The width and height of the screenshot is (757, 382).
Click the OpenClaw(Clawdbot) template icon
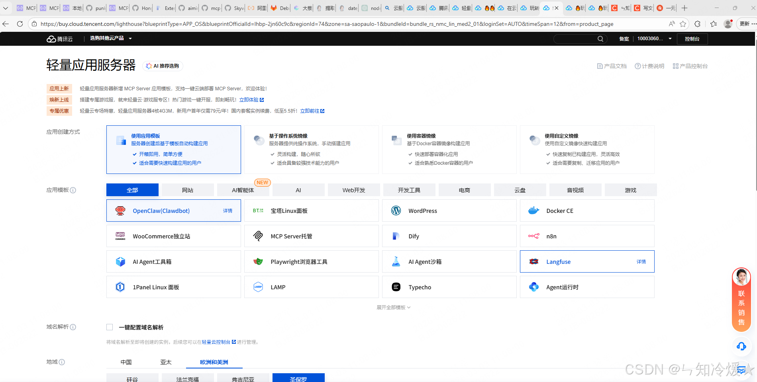tap(120, 210)
